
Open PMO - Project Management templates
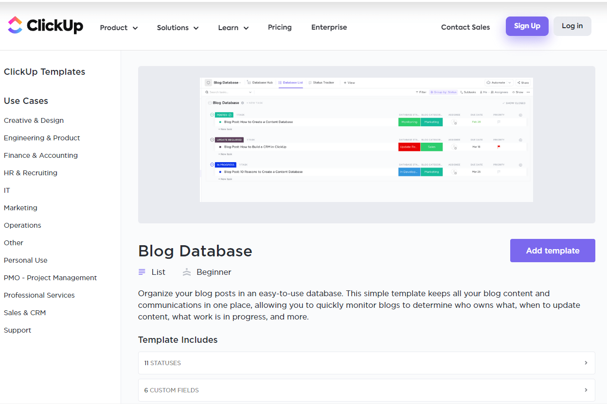pos(50,278)
